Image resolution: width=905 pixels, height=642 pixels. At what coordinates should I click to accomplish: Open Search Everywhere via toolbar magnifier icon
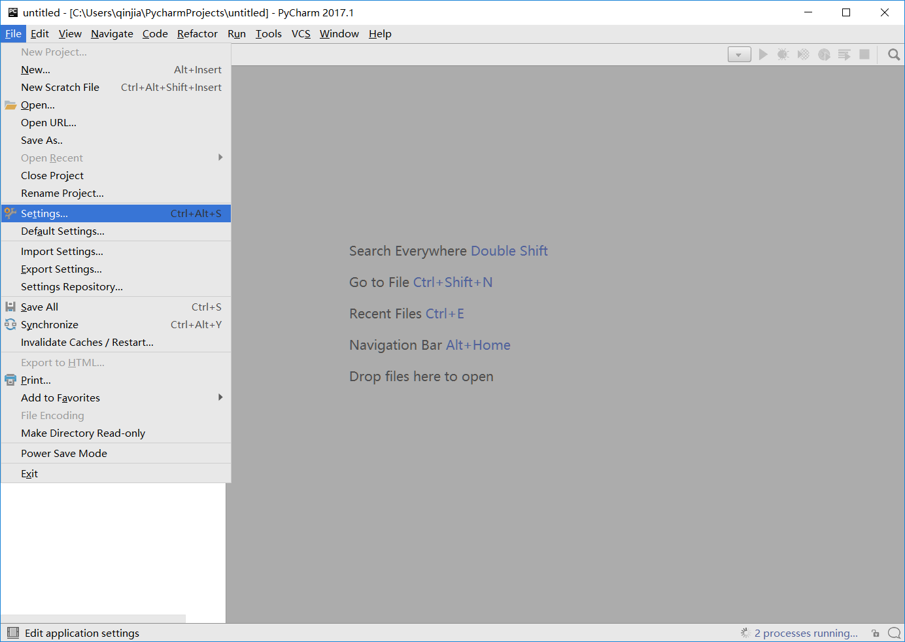click(893, 54)
